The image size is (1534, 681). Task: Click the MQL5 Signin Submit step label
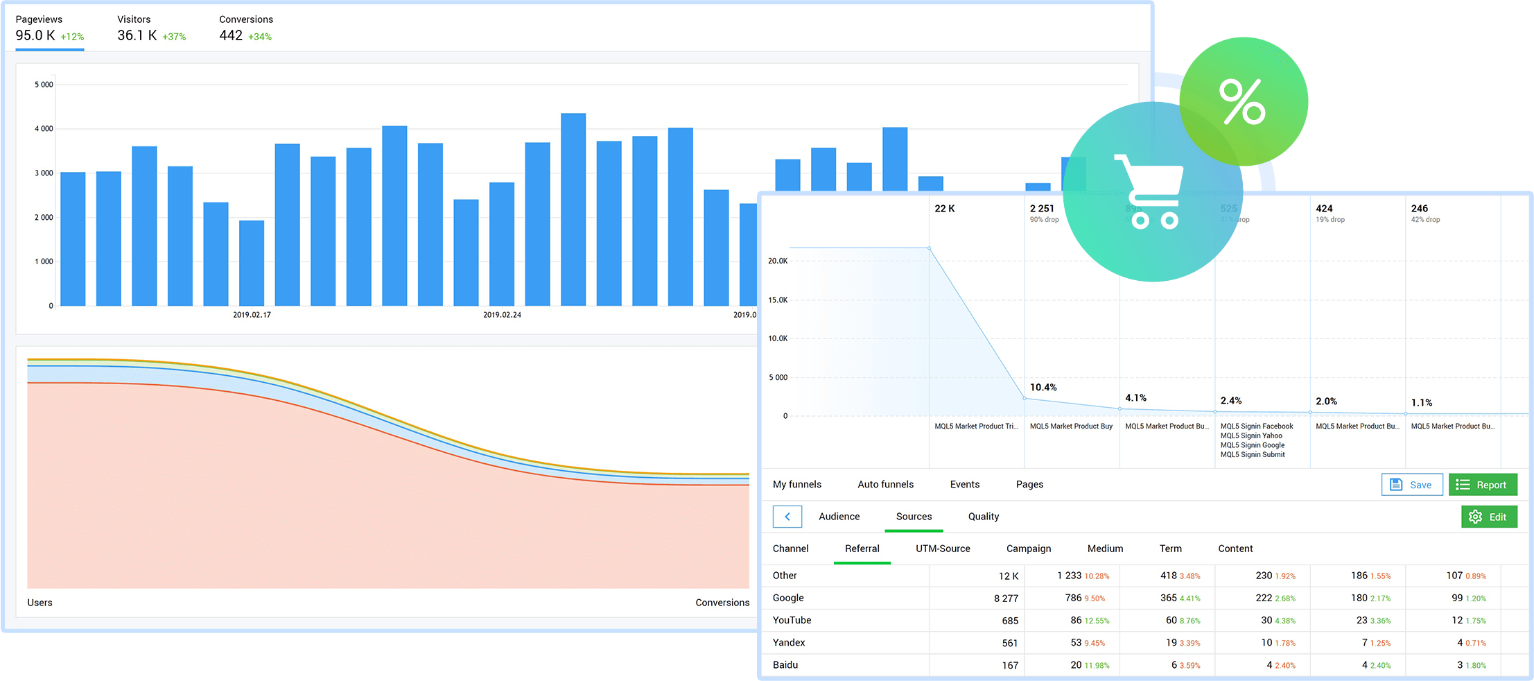1252,455
